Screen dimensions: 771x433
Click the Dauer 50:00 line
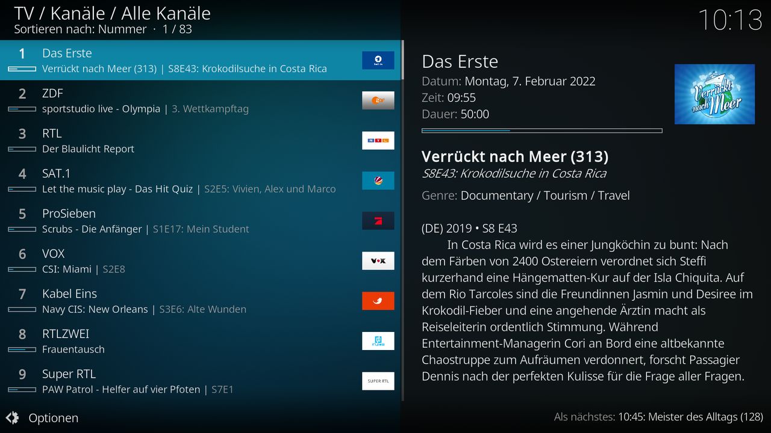[455, 114]
